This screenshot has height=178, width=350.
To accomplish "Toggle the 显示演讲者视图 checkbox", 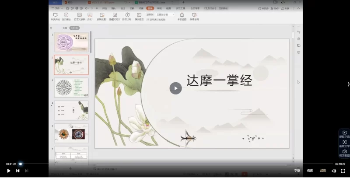I will (x=148, y=19).
